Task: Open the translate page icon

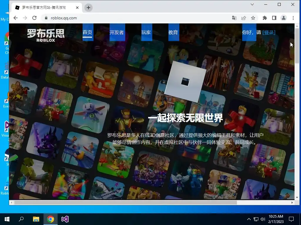Action: 234,18
